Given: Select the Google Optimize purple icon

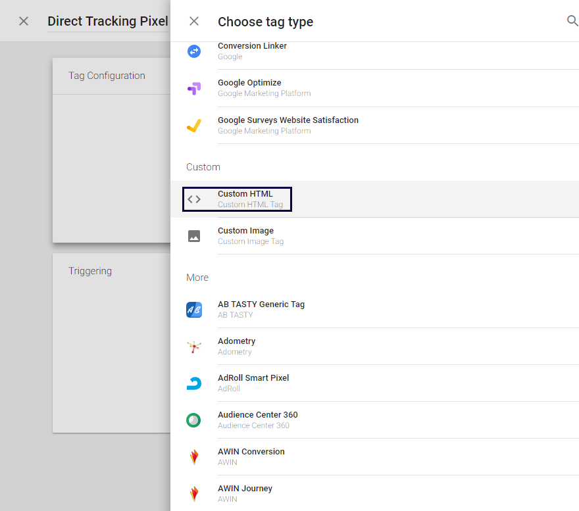Looking at the screenshot, I should [194, 88].
